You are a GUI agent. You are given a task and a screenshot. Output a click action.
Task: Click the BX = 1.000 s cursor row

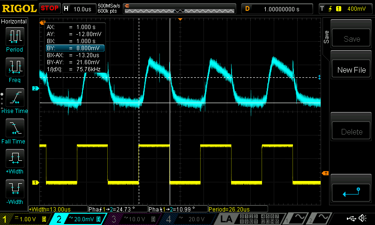[x=75, y=41]
